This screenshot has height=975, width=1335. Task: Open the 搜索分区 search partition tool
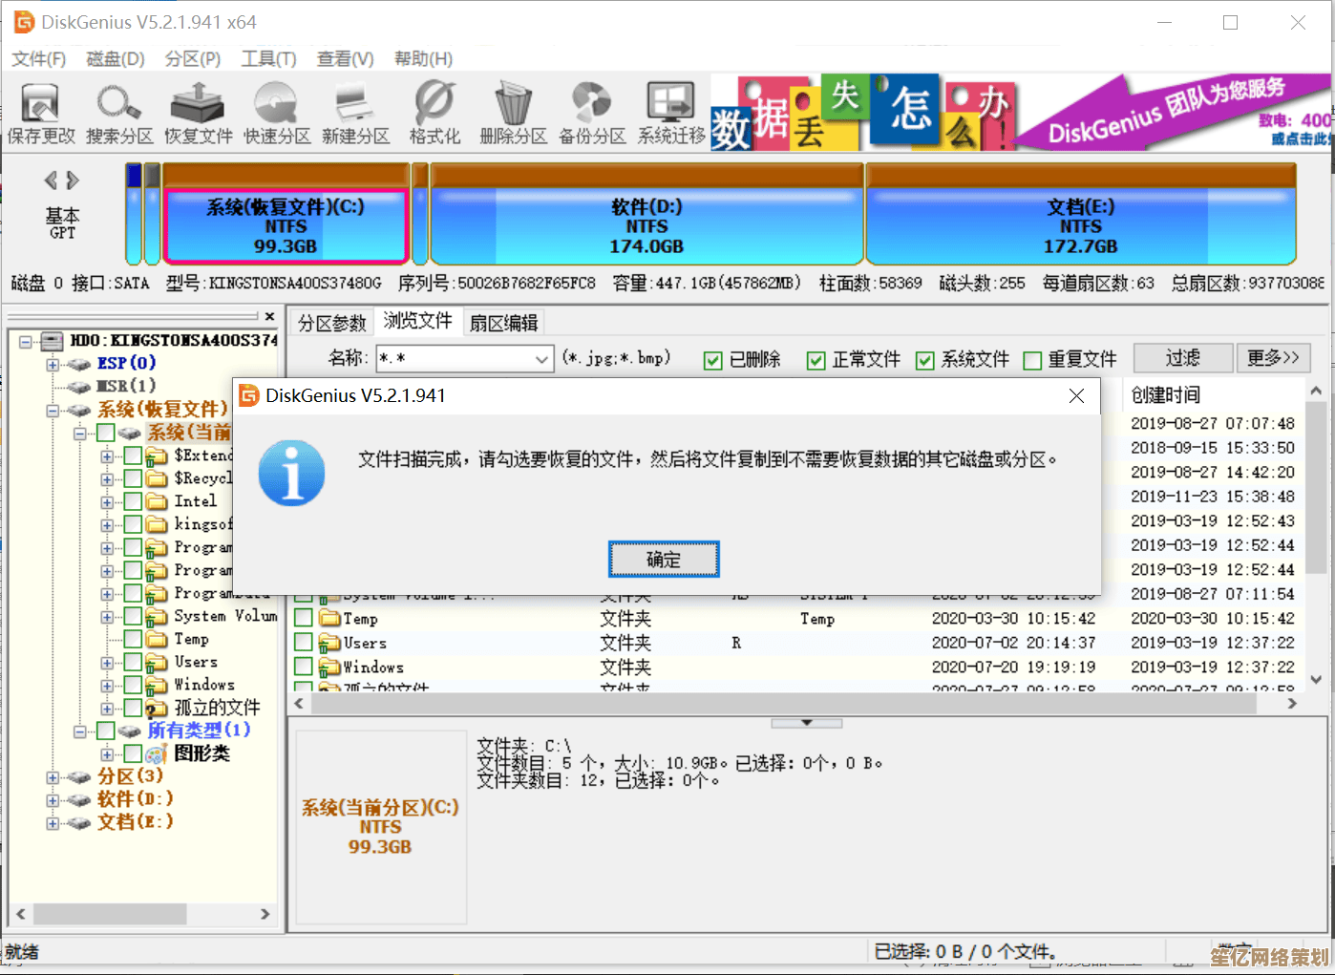click(119, 113)
